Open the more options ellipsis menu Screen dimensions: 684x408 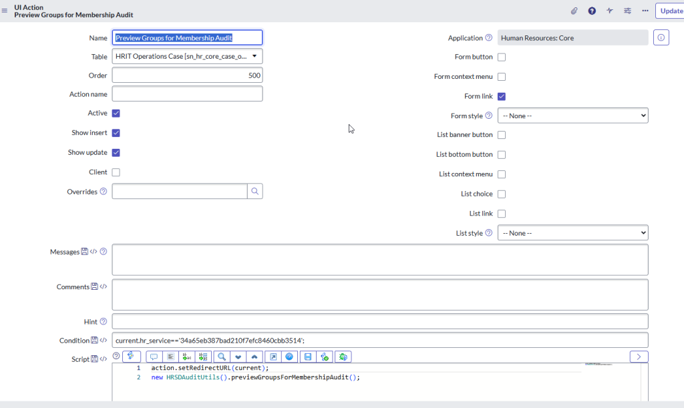coord(645,11)
